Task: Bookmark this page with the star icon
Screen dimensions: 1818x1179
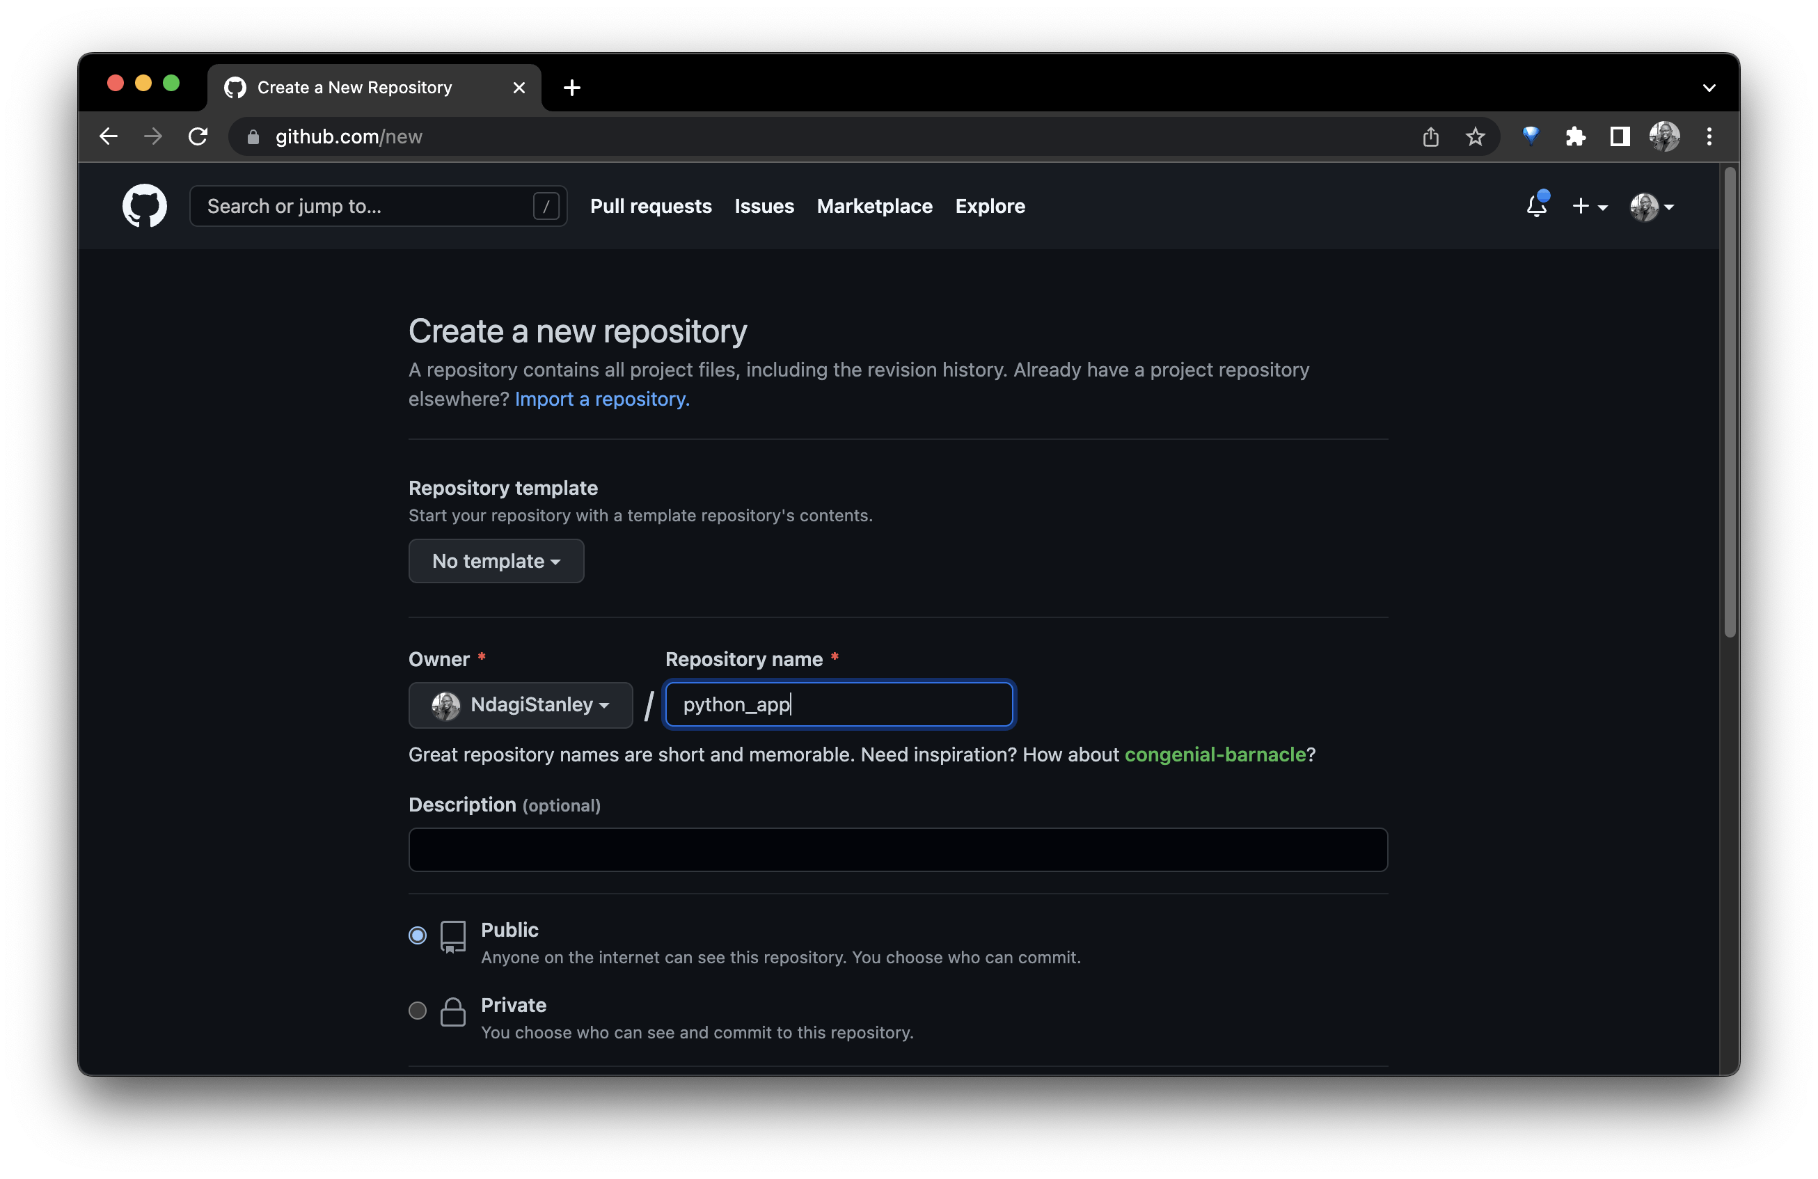Action: (1474, 136)
